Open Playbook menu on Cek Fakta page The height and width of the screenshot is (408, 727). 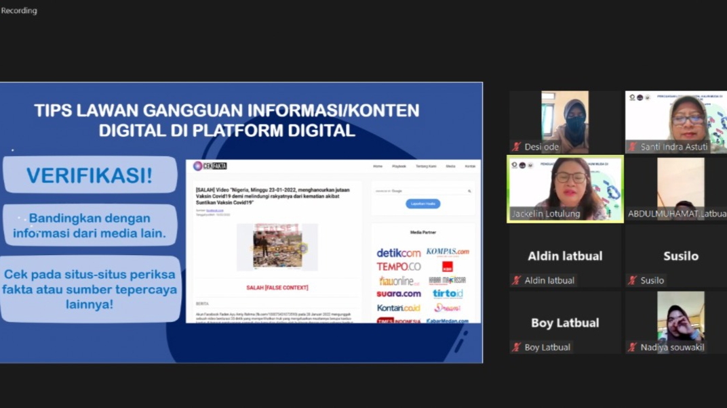click(x=399, y=166)
